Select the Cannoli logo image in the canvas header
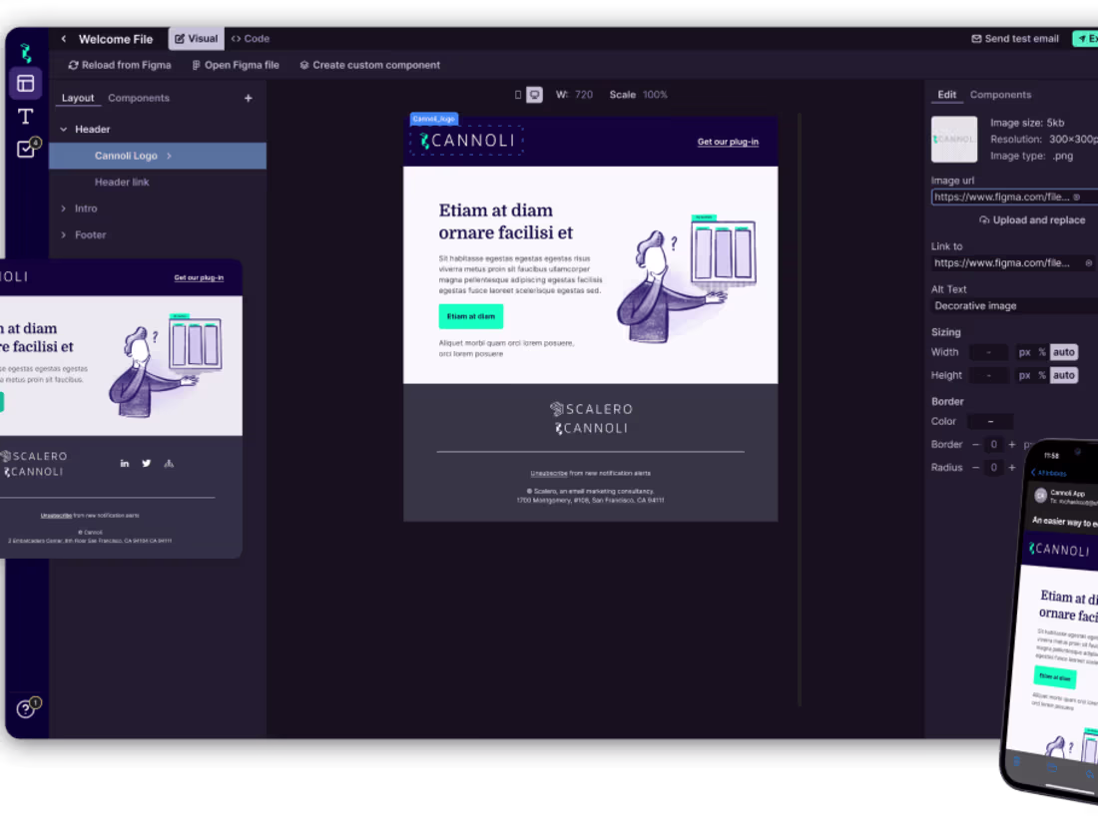1098x824 pixels. coord(466,140)
